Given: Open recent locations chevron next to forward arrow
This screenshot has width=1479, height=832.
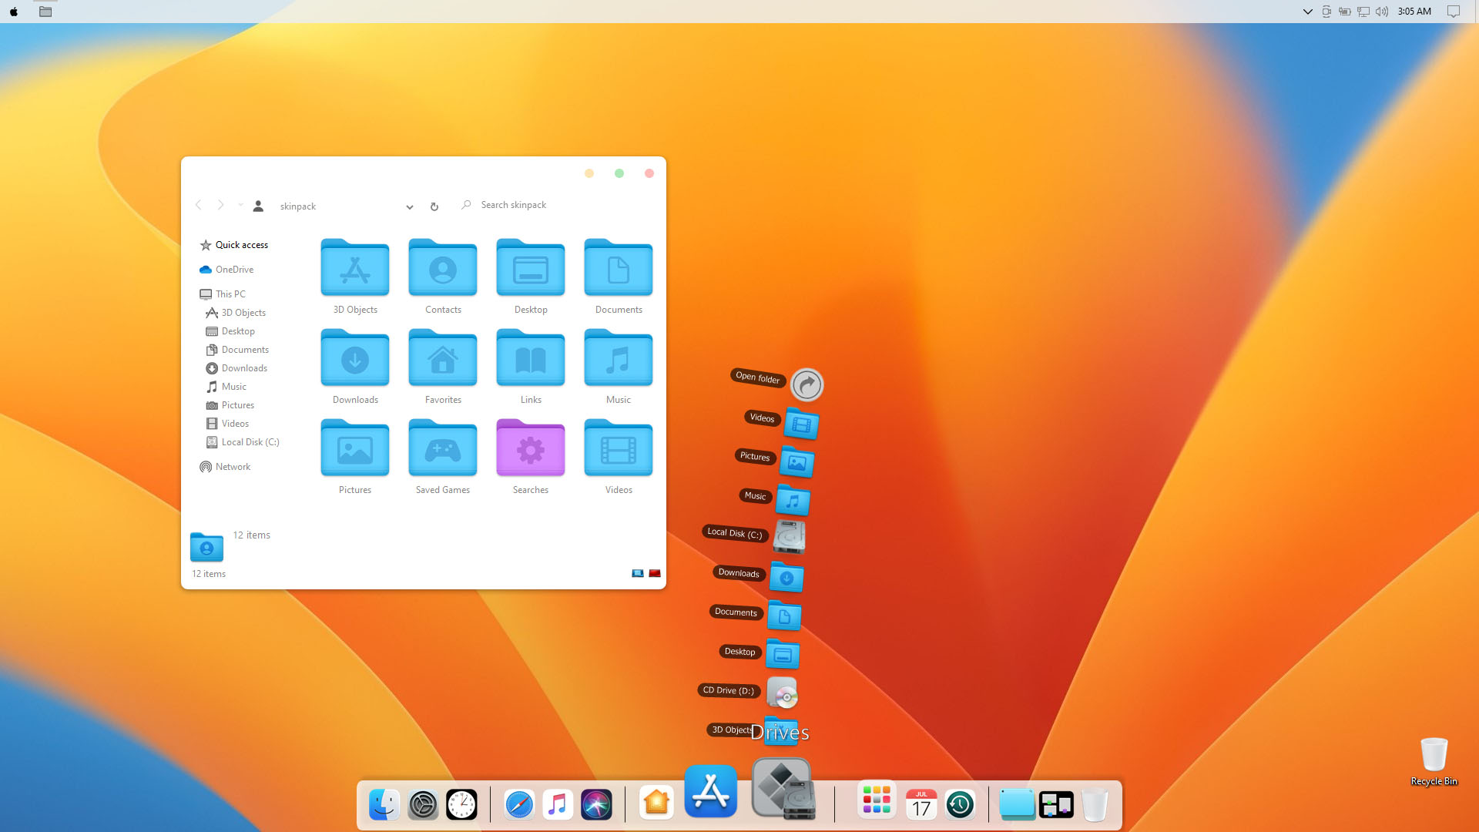Looking at the screenshot, I should point(240,205).
